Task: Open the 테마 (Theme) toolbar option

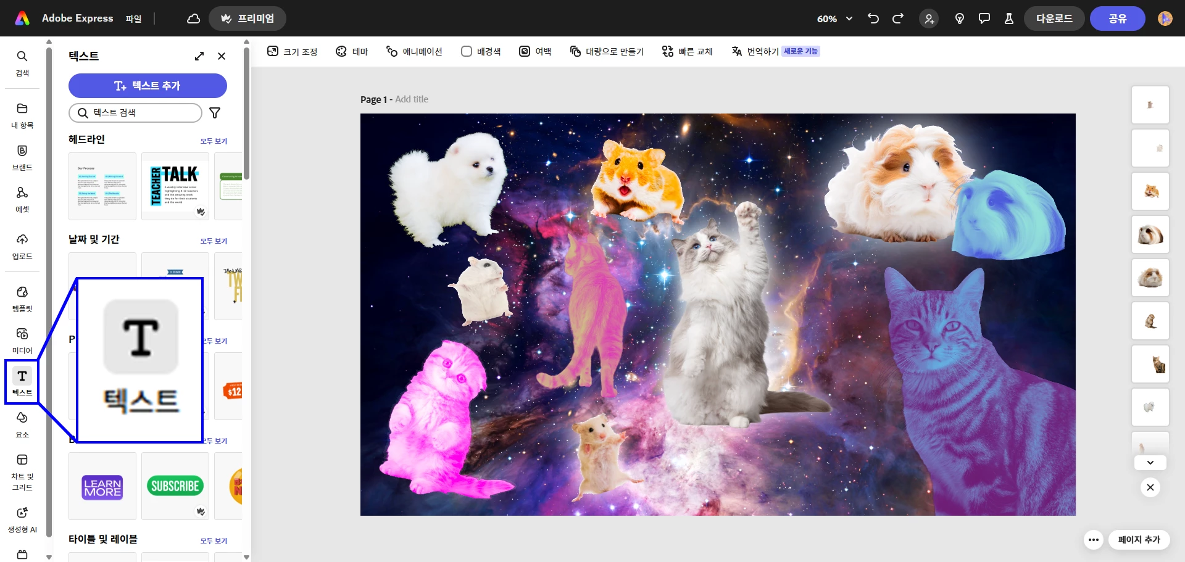Action: tap(352, 52)
